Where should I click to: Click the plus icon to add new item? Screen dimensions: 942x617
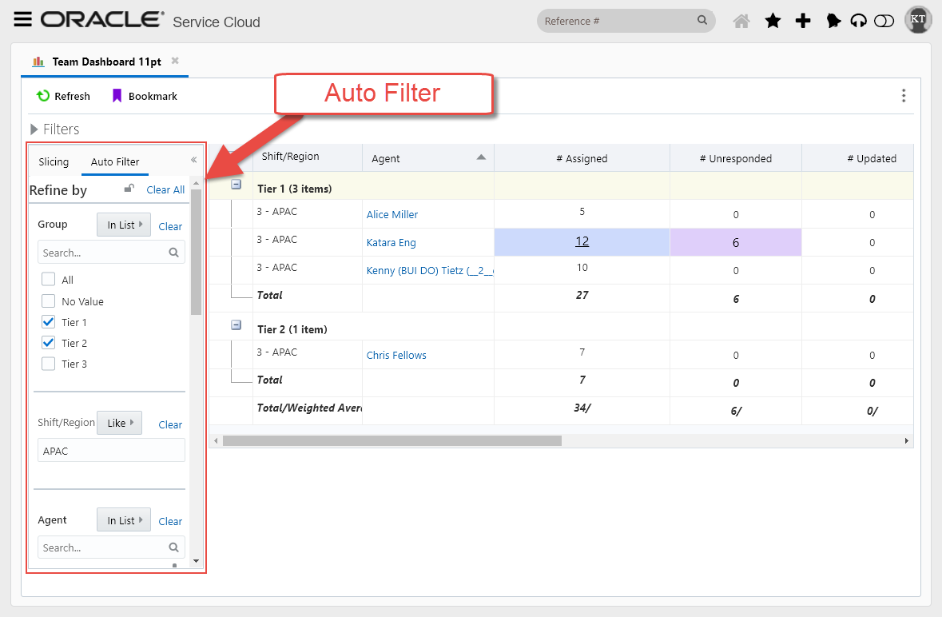point(803,20)
